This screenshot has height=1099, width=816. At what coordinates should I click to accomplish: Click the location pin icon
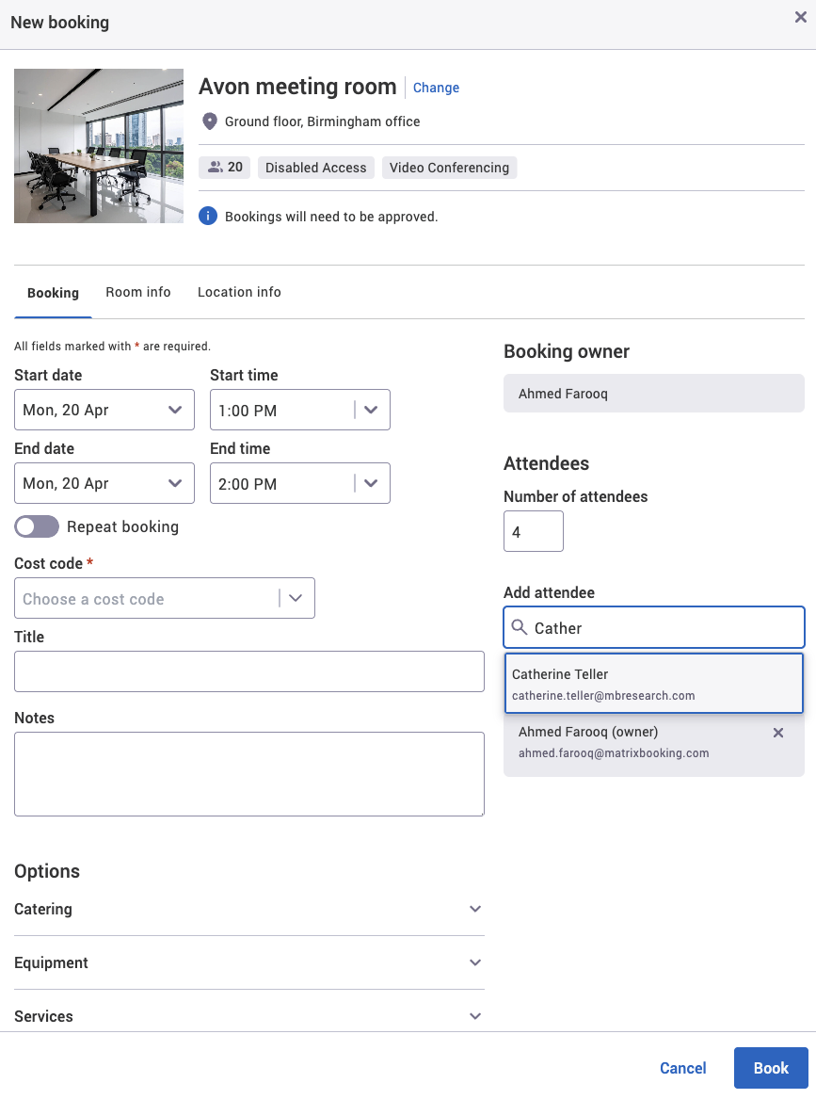point(210,121)
